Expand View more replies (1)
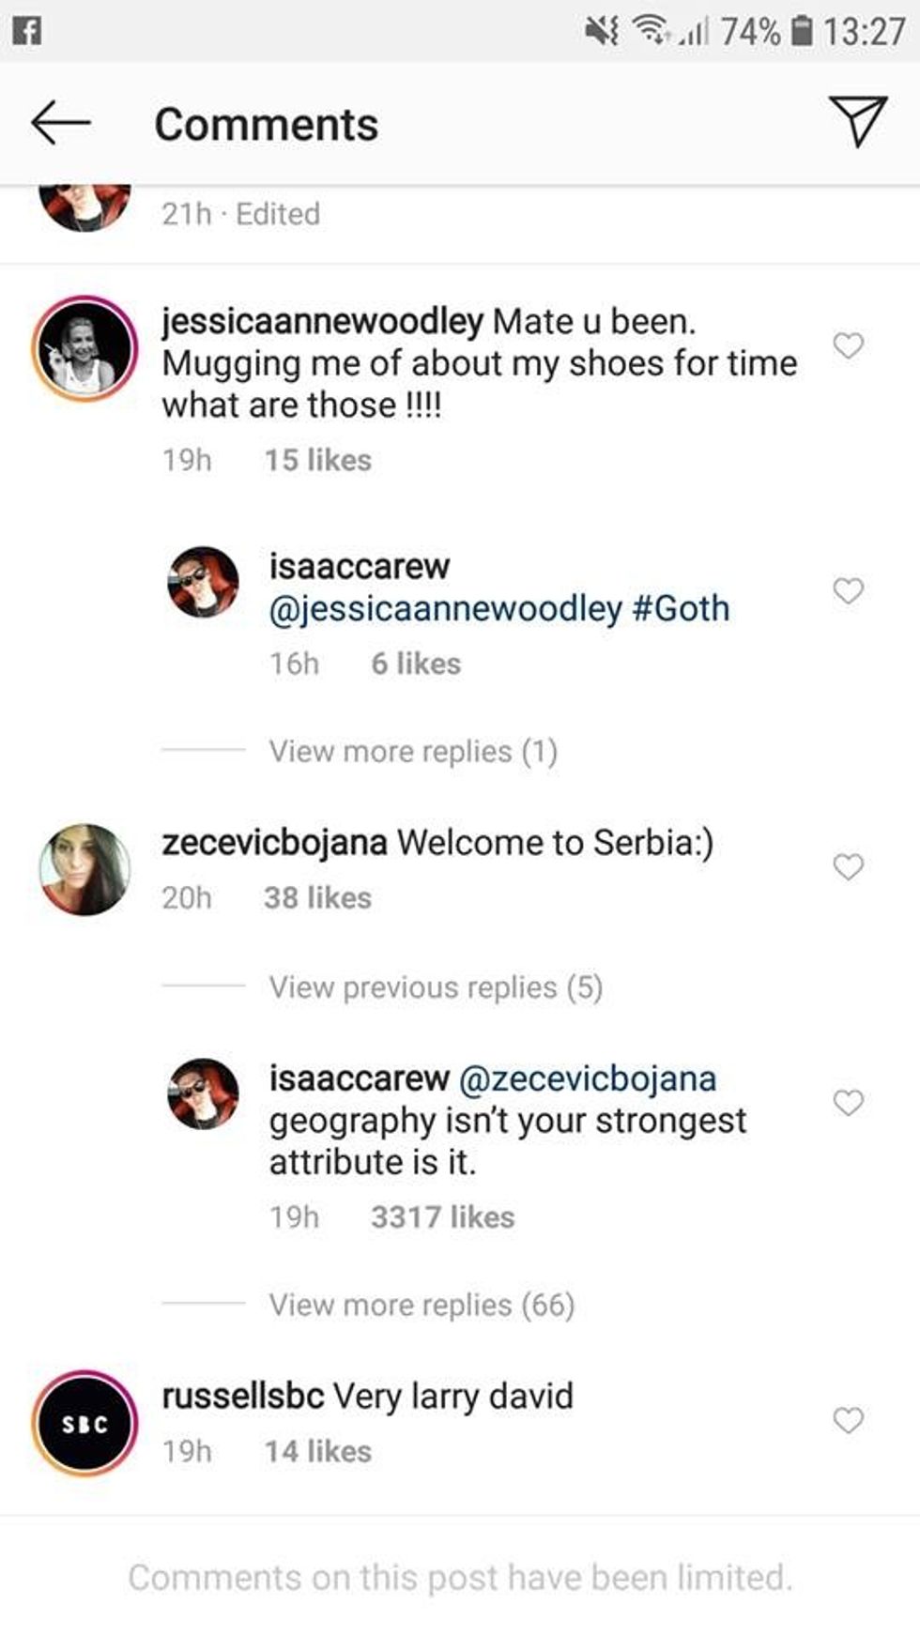Screen dimensions: 920x1635 [413, 752]
